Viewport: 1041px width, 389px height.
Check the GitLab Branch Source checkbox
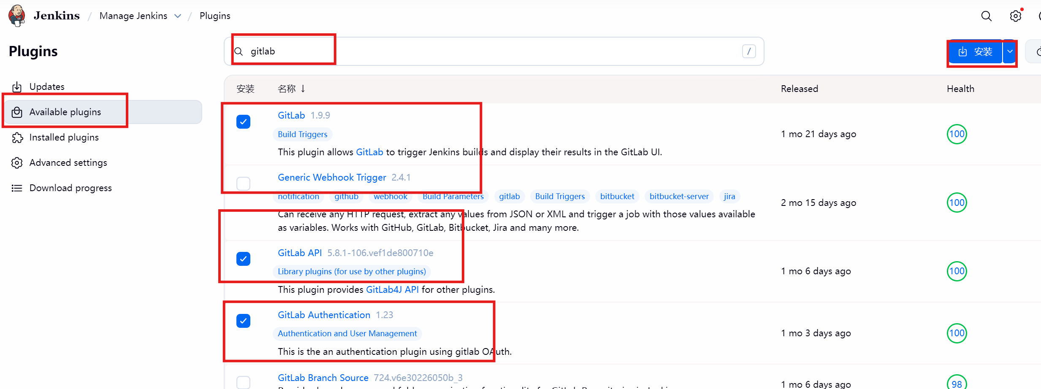(243, 382)
